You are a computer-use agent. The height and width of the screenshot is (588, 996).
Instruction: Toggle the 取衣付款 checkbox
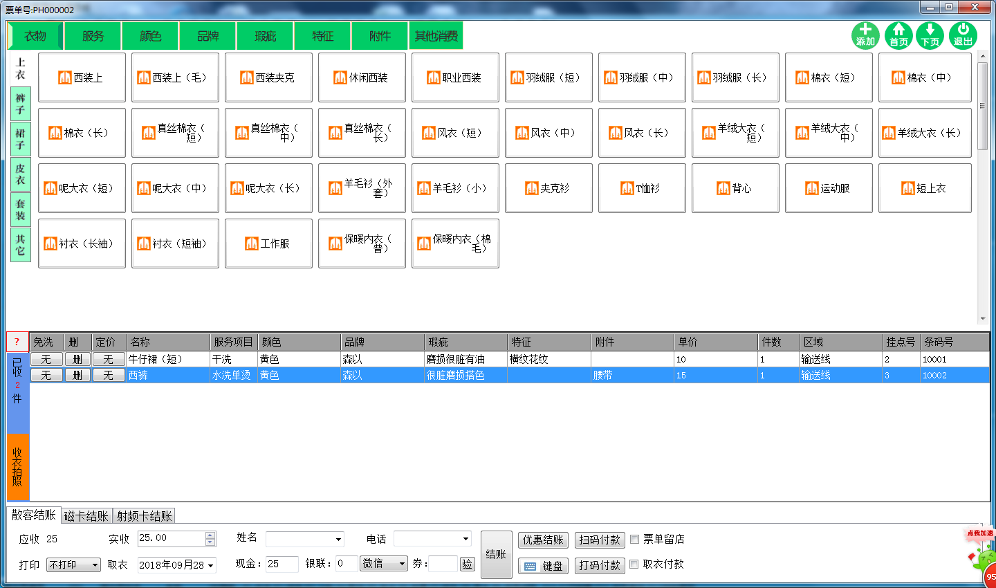pyautogui.click(x=634, y=564)
